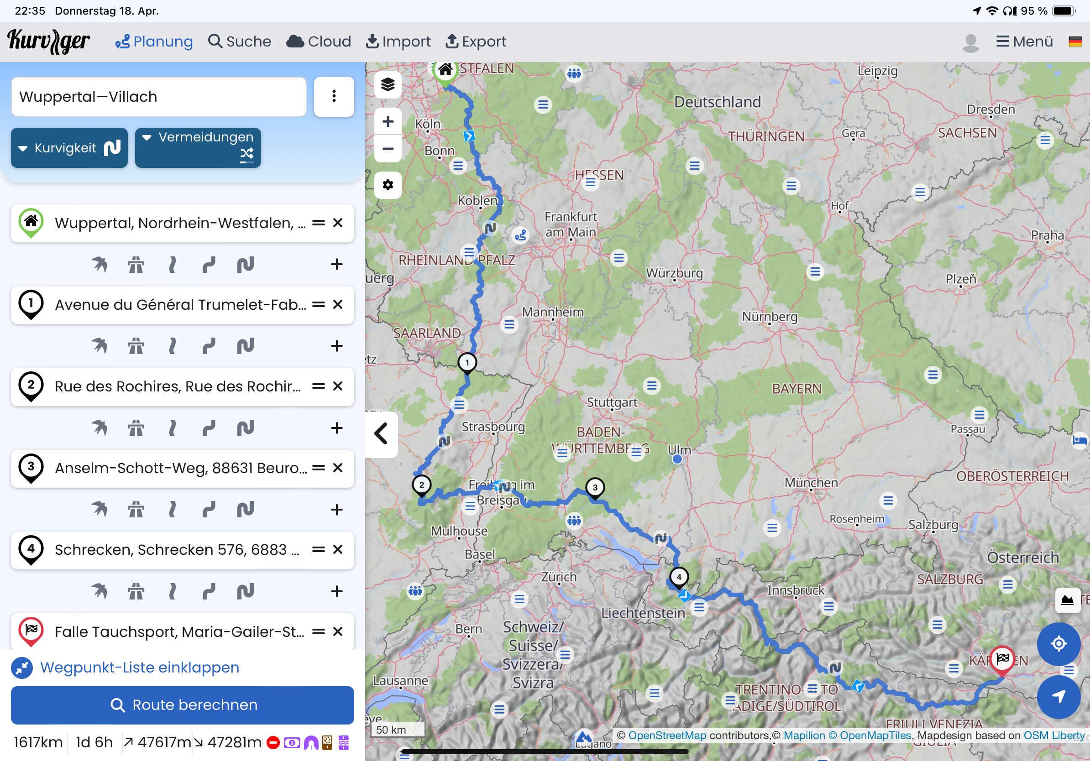The image size is (1090, 761).
Task: Edit the route name field Wuppertal—Villach
Action: click(x=158, y=97)
